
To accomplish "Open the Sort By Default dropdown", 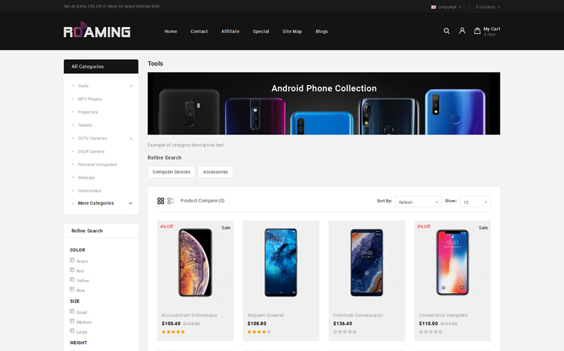I will [x=418, y=202].
